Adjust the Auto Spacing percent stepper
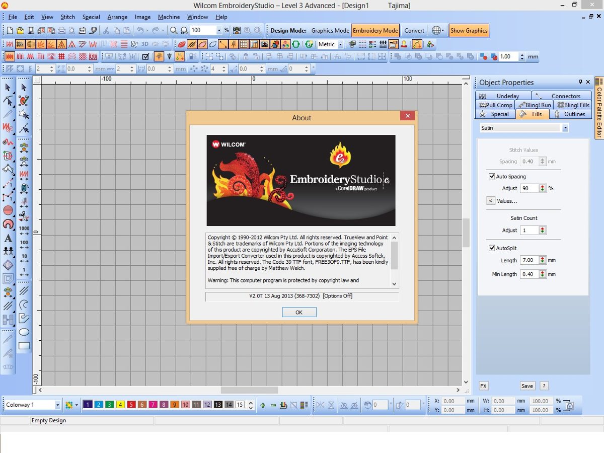This screenshot has width=604, height=453. click(x=542, y=188)
